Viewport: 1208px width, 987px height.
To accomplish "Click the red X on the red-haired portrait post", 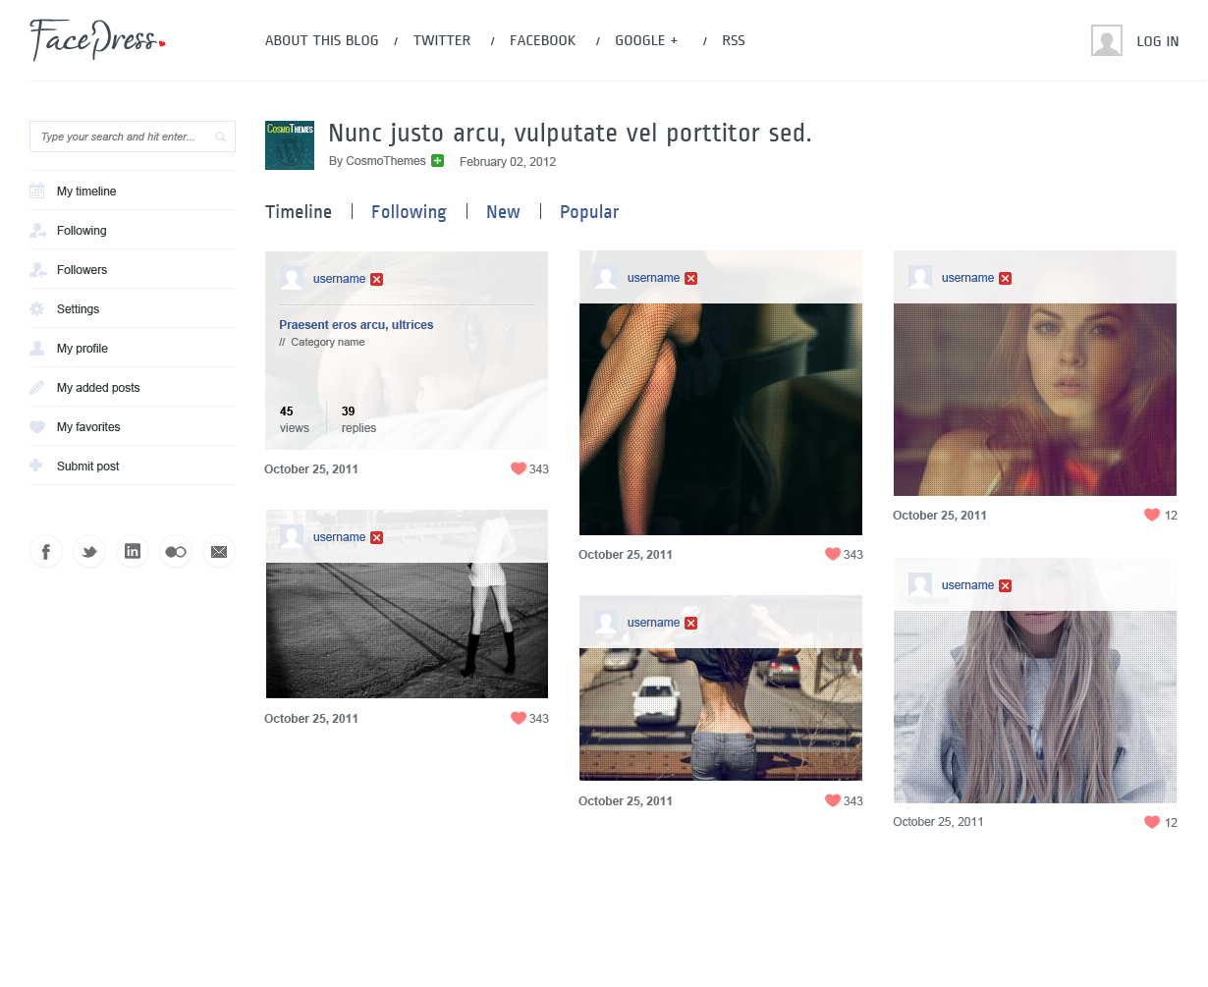I will [x=1005, y=278].
